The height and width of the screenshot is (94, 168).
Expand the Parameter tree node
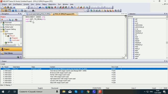[x=1, y=23]
